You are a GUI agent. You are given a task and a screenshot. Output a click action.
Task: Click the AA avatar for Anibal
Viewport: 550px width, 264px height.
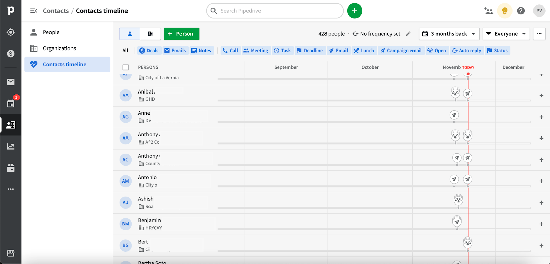tap(125, 95)
